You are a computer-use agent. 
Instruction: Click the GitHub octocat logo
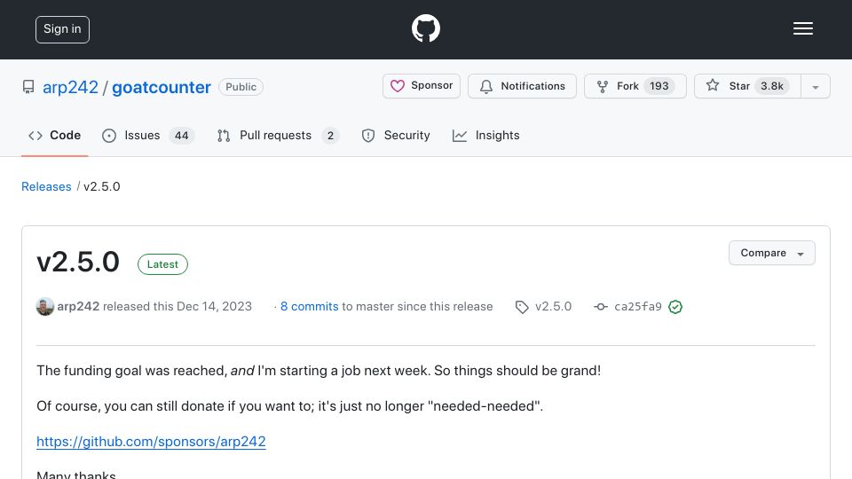coord(425,28)
